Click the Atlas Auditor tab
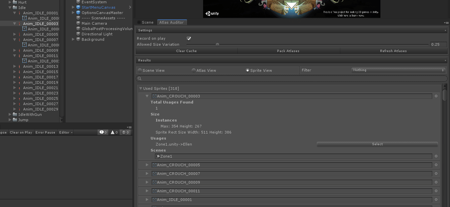Screen dimensions: 450x207 171,22
